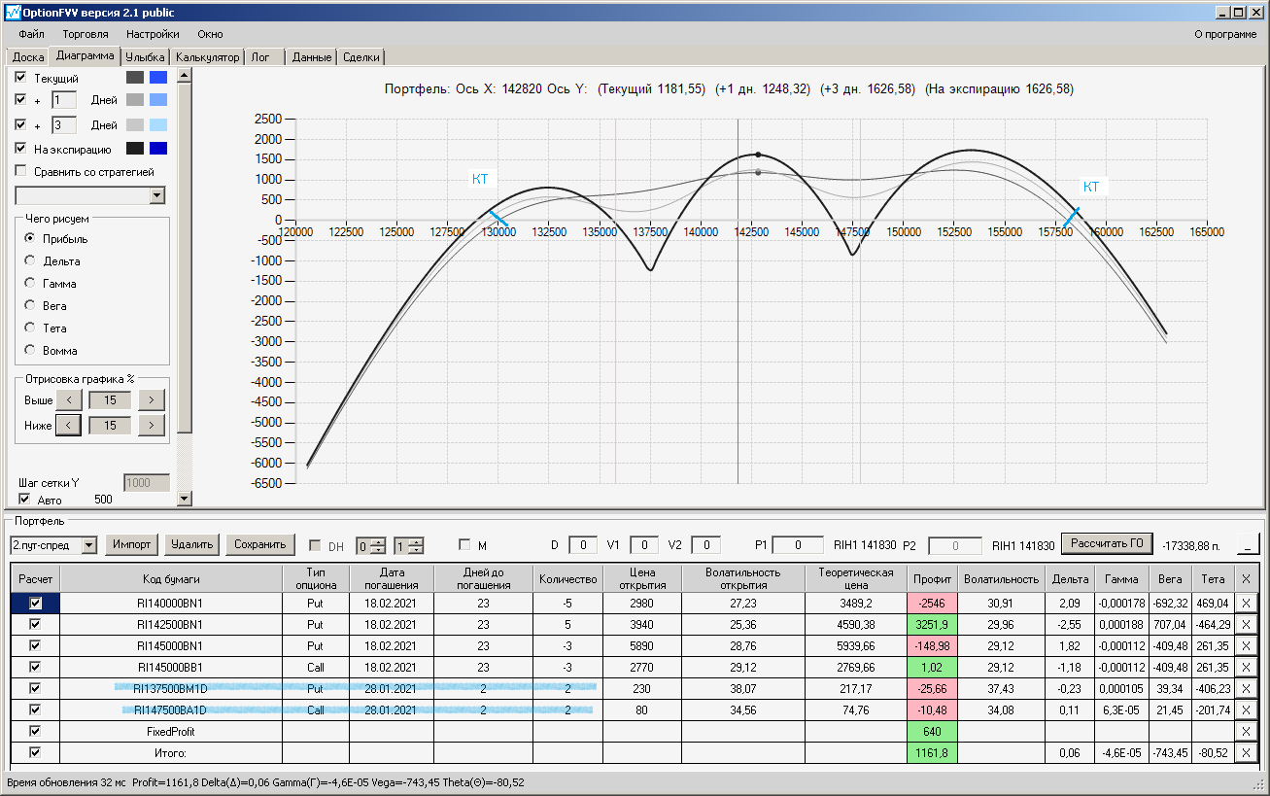Select the Дельта radio option
The width and height of the screenshot is (1270, 796).
(30, 261)
